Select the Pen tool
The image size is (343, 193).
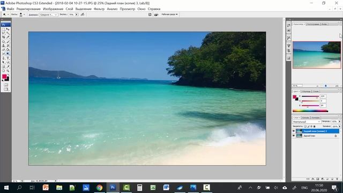point(3,58)
